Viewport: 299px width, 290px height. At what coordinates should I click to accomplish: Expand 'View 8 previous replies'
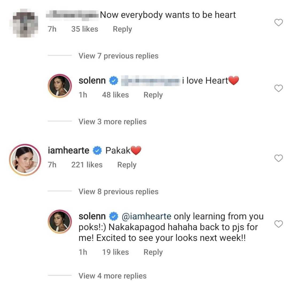click(118, 192)
